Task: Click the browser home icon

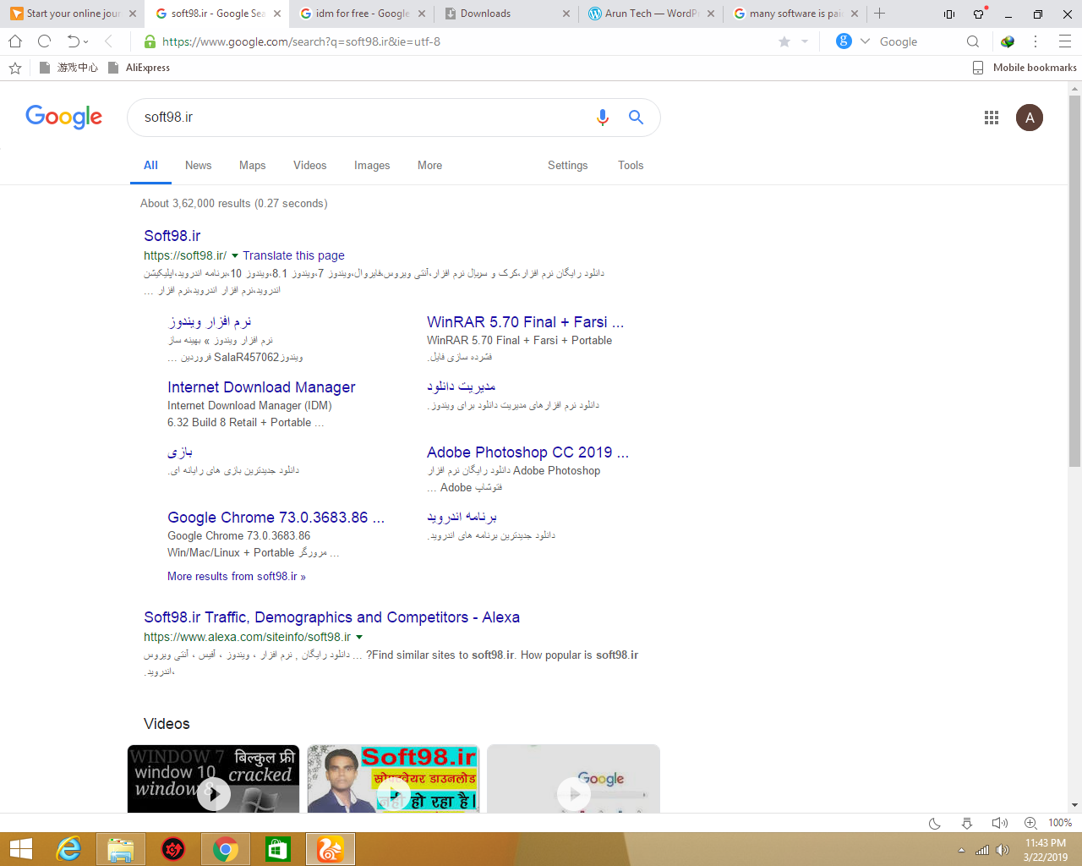Action: 15,41
